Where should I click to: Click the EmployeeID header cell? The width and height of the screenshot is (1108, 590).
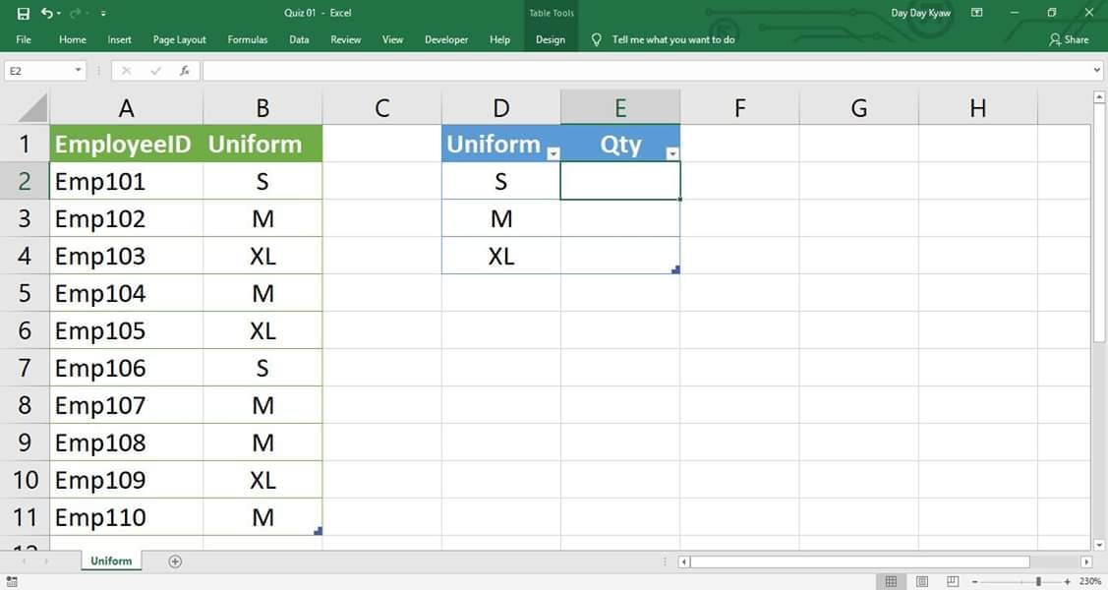(x=126, y=144)
